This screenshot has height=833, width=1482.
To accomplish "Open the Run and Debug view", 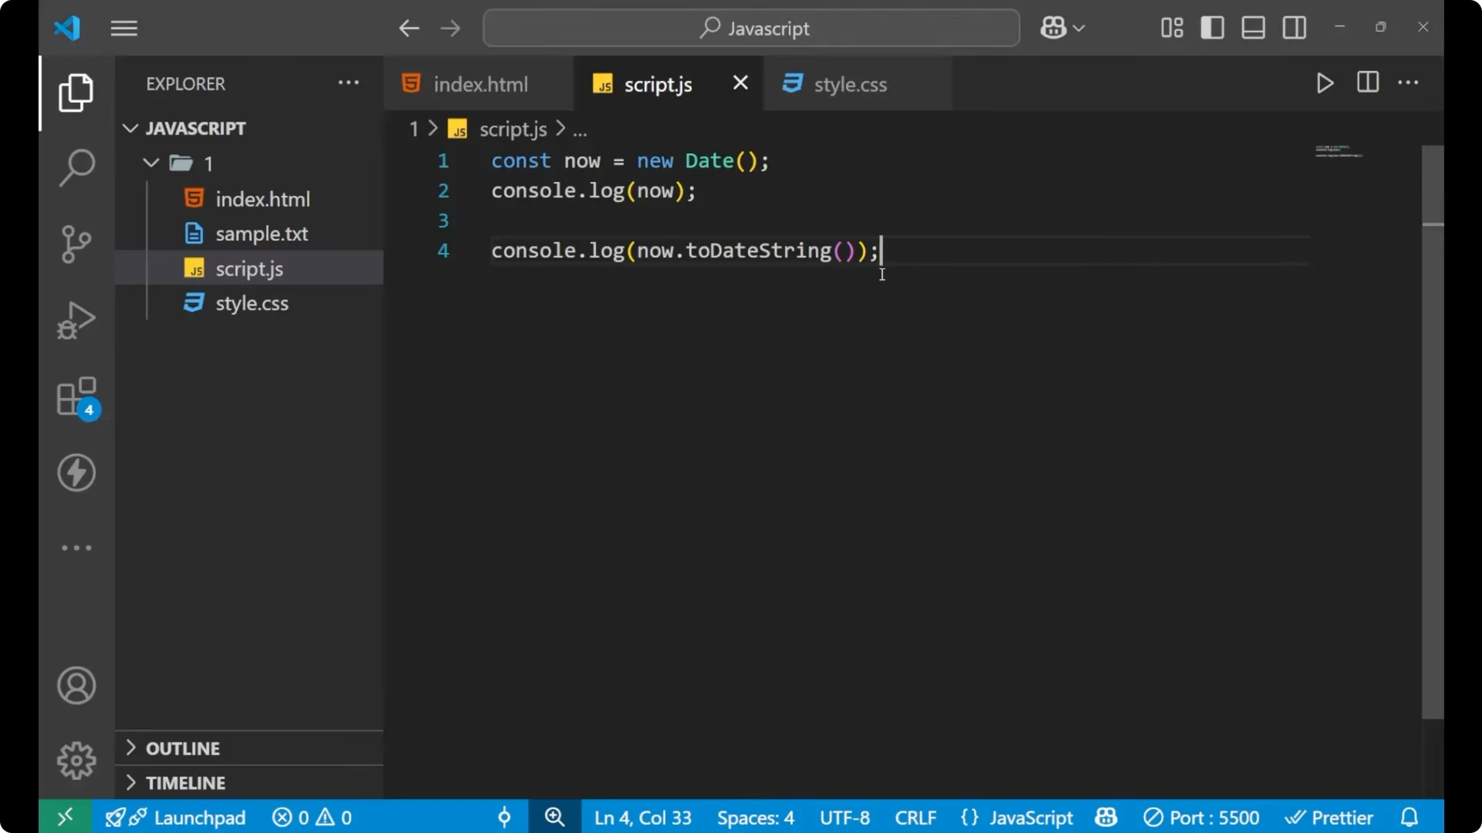I will pos(76,319).
